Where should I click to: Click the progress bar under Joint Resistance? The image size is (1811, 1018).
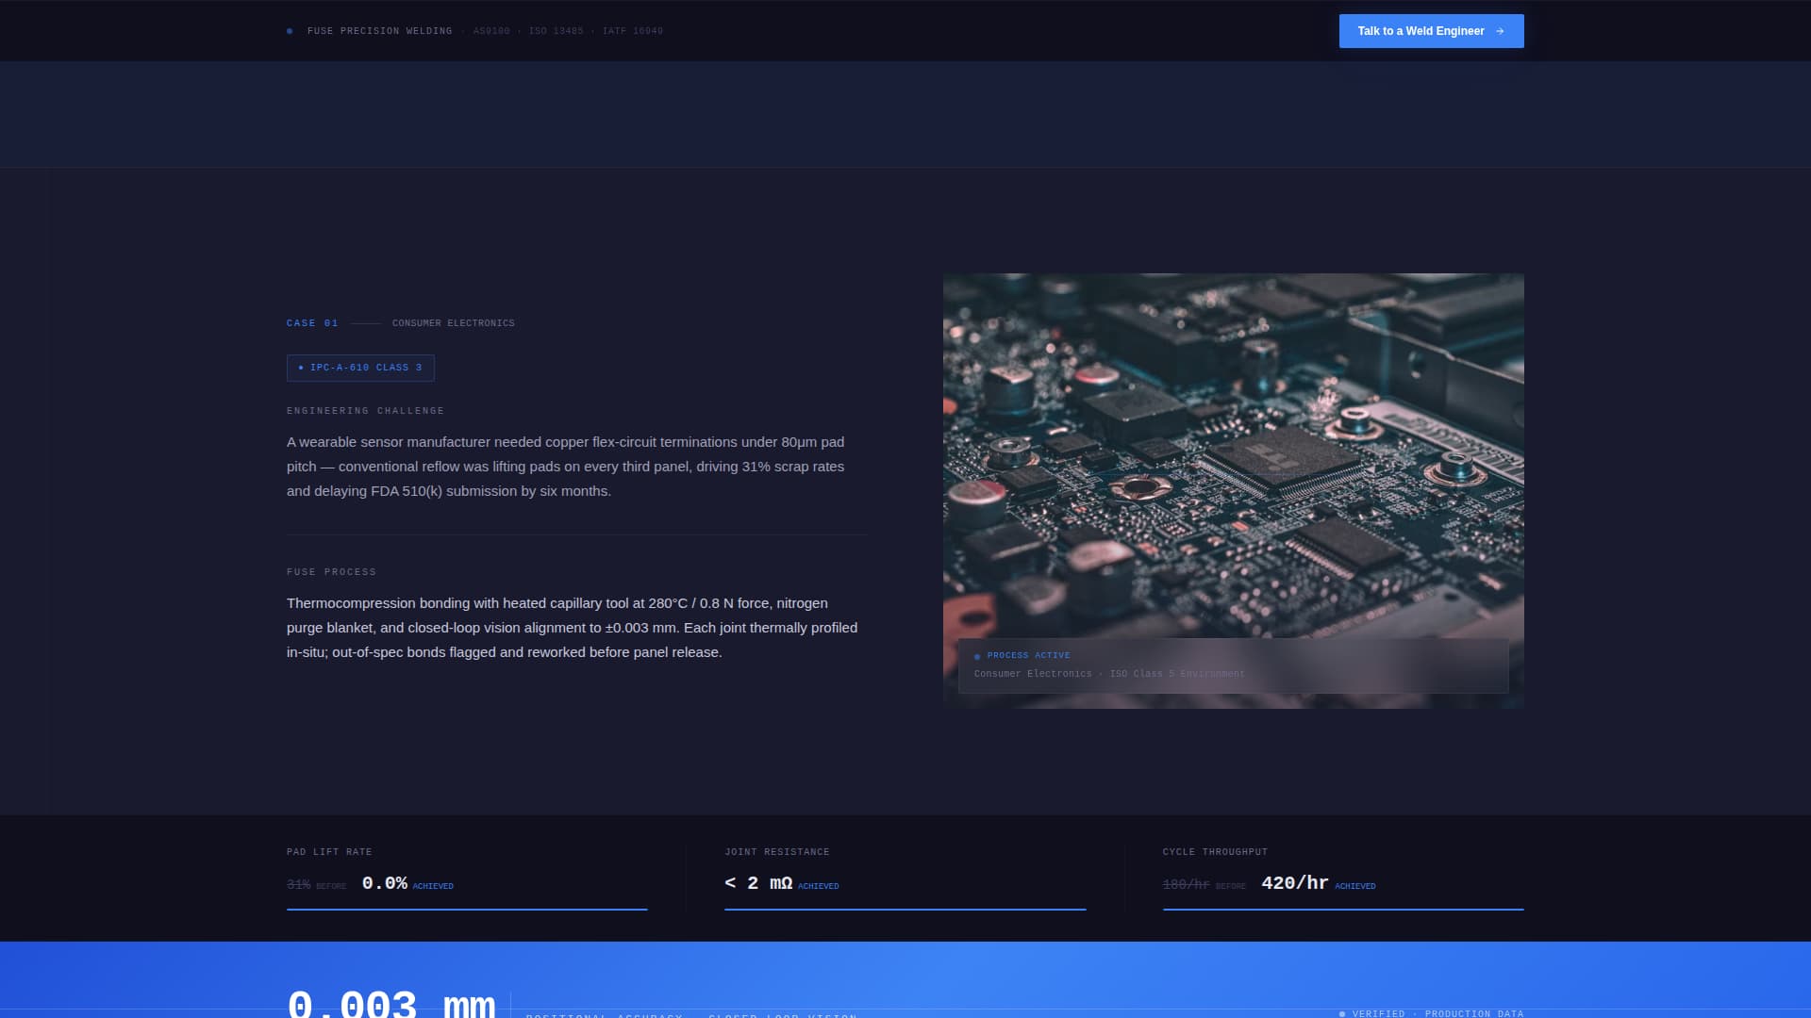905,910
